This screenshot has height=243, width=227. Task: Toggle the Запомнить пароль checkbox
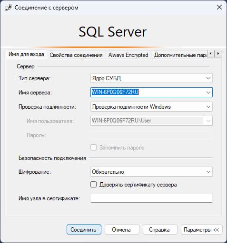coord(93,148)
